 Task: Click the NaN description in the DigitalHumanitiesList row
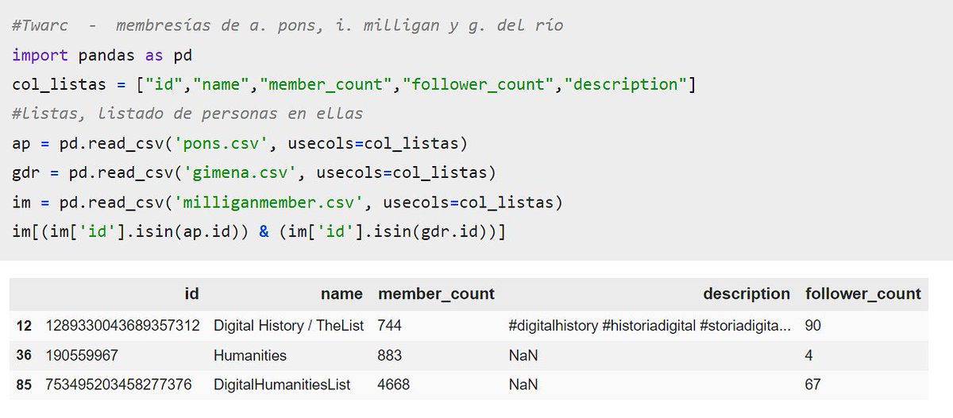pyautogui.click(x=523, y=385)
